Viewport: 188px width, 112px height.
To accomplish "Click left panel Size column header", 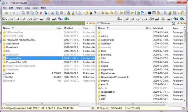I will point(50,28).
